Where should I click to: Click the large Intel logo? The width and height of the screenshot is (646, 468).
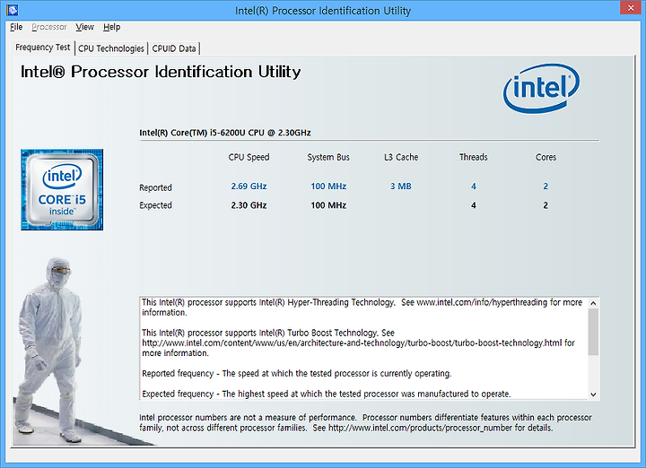coord(541,88)
